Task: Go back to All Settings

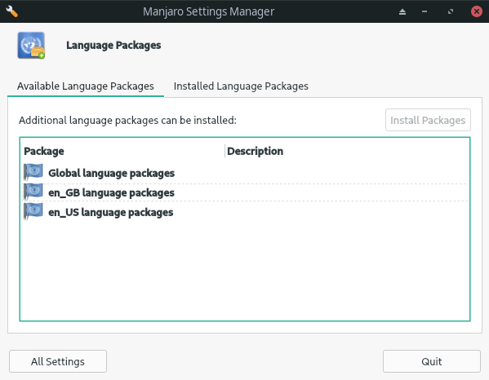Action: 58,361
